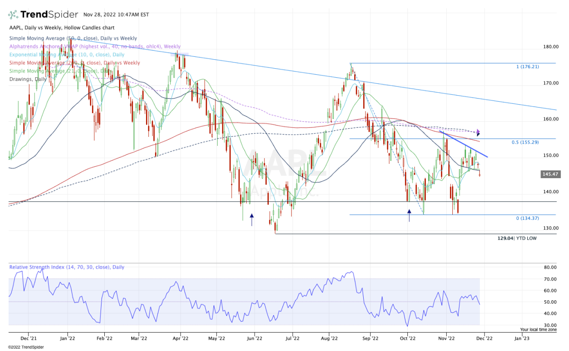Click the Drawings, Daily legend entry
Viewport: 569px width, 351px height.
28,79
